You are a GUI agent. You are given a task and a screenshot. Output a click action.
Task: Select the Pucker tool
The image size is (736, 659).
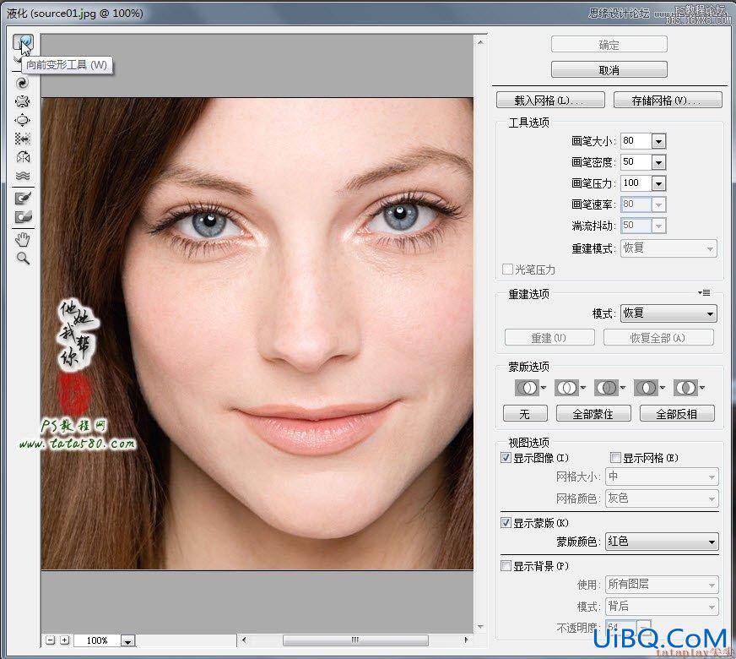[23, 101]
